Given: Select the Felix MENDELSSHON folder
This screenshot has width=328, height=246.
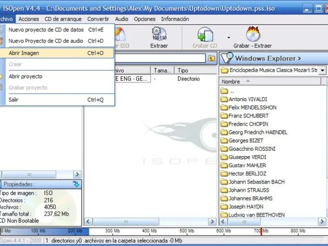Looking at the screenshot, I should coord(248,107).
